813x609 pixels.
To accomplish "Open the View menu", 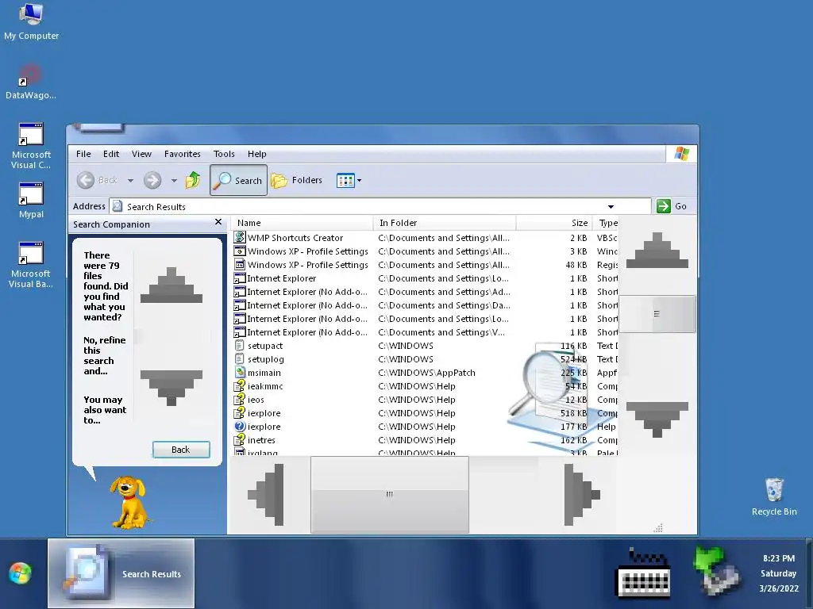I will point(141,154).
